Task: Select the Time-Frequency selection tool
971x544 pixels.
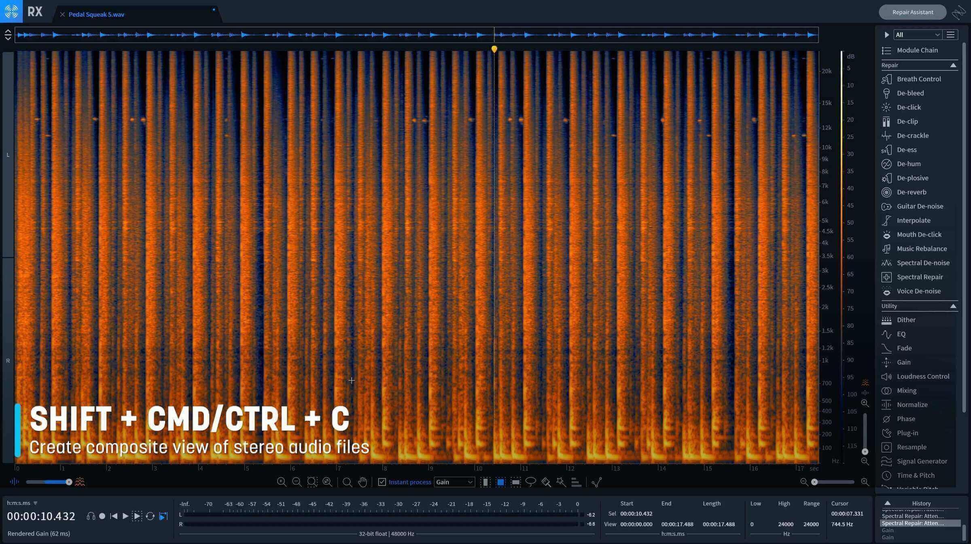Action: coord(500,482)
